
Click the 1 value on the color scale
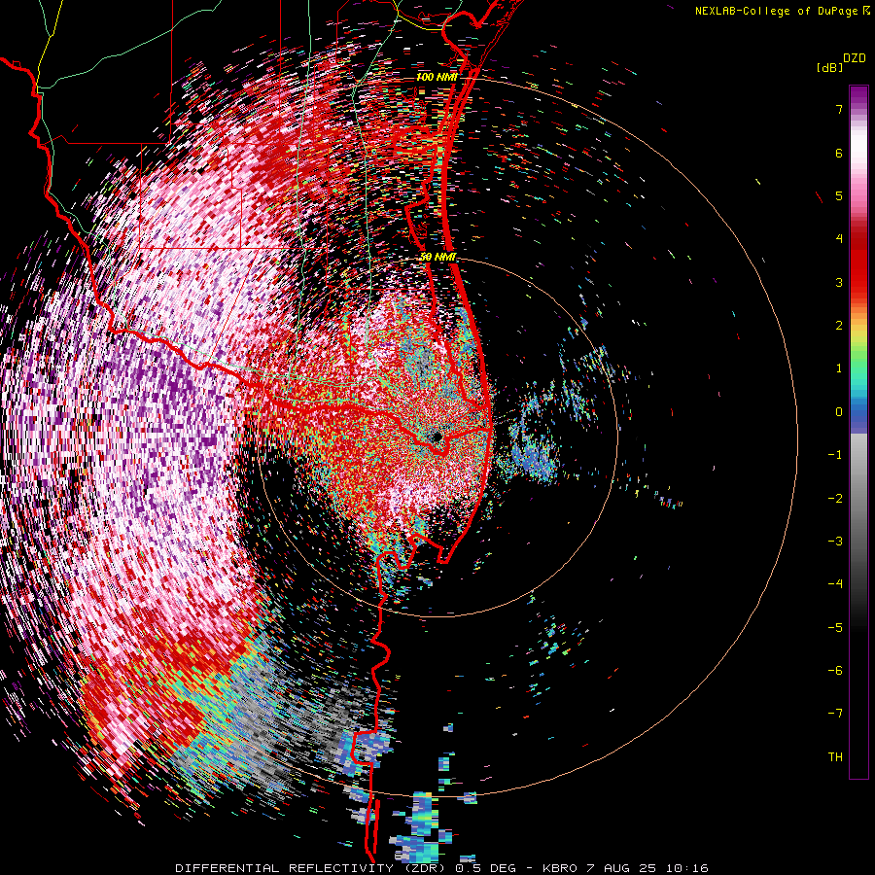(839, 368)
